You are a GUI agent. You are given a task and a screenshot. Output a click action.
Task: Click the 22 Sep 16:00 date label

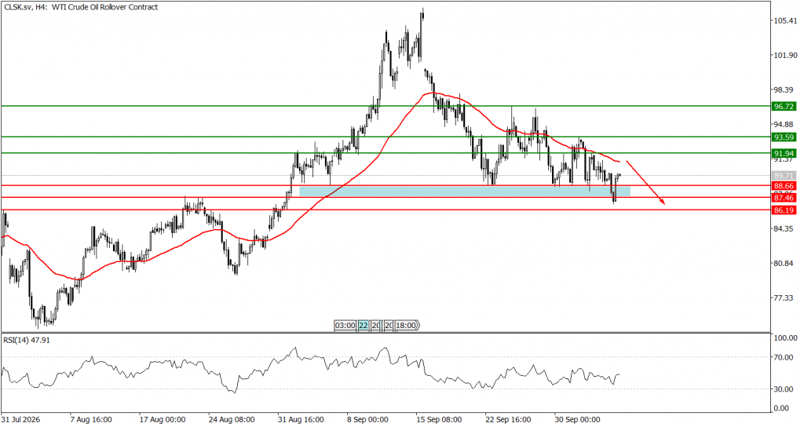point(508,419)
